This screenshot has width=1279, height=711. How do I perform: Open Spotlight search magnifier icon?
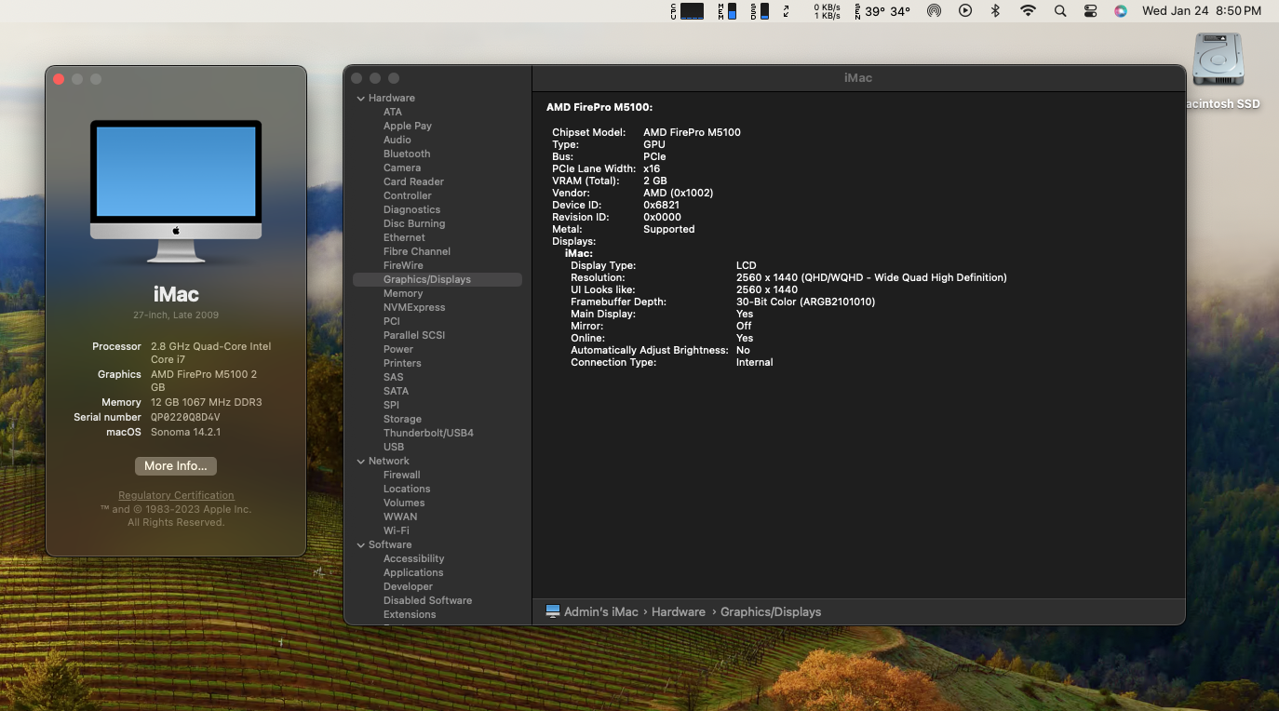click(1060, 11)
